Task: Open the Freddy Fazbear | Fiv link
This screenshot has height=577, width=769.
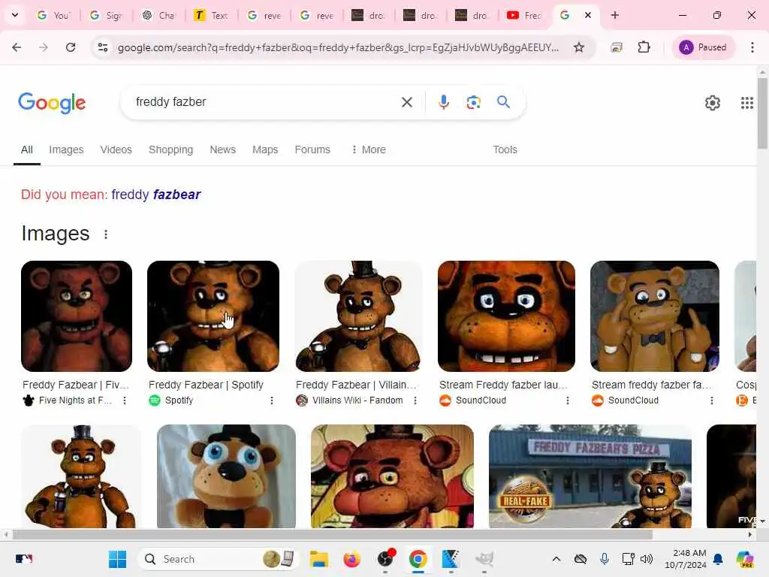Action: (x=76, y=385)
